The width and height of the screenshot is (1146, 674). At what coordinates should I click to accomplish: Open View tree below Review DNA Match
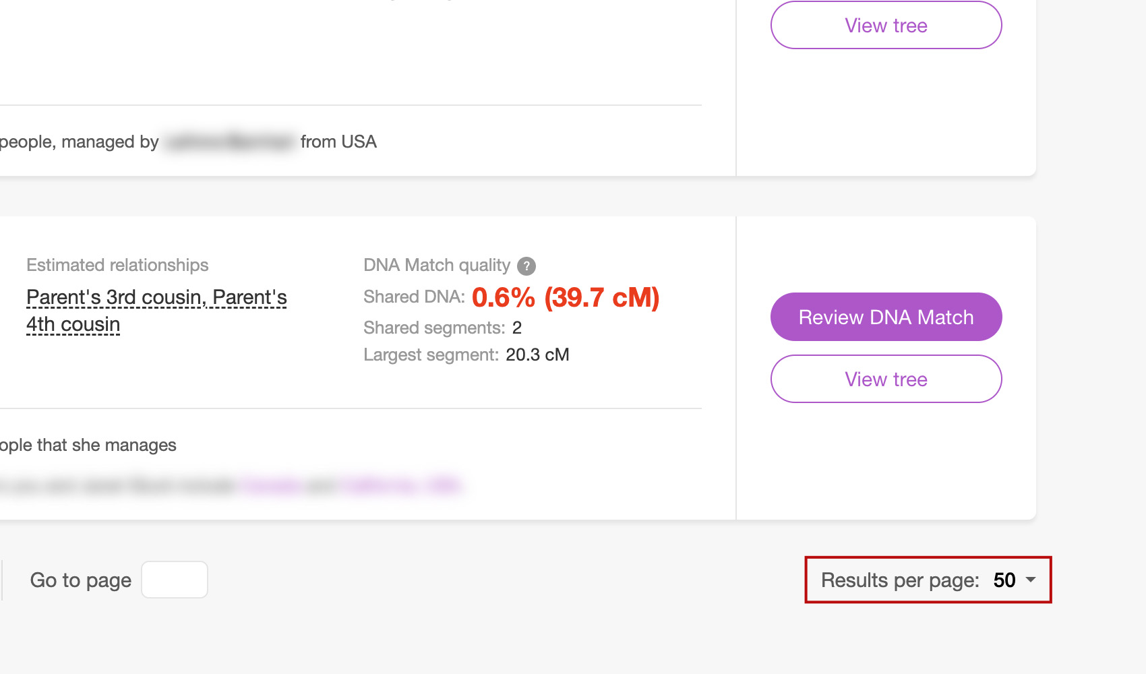point(886,379)
